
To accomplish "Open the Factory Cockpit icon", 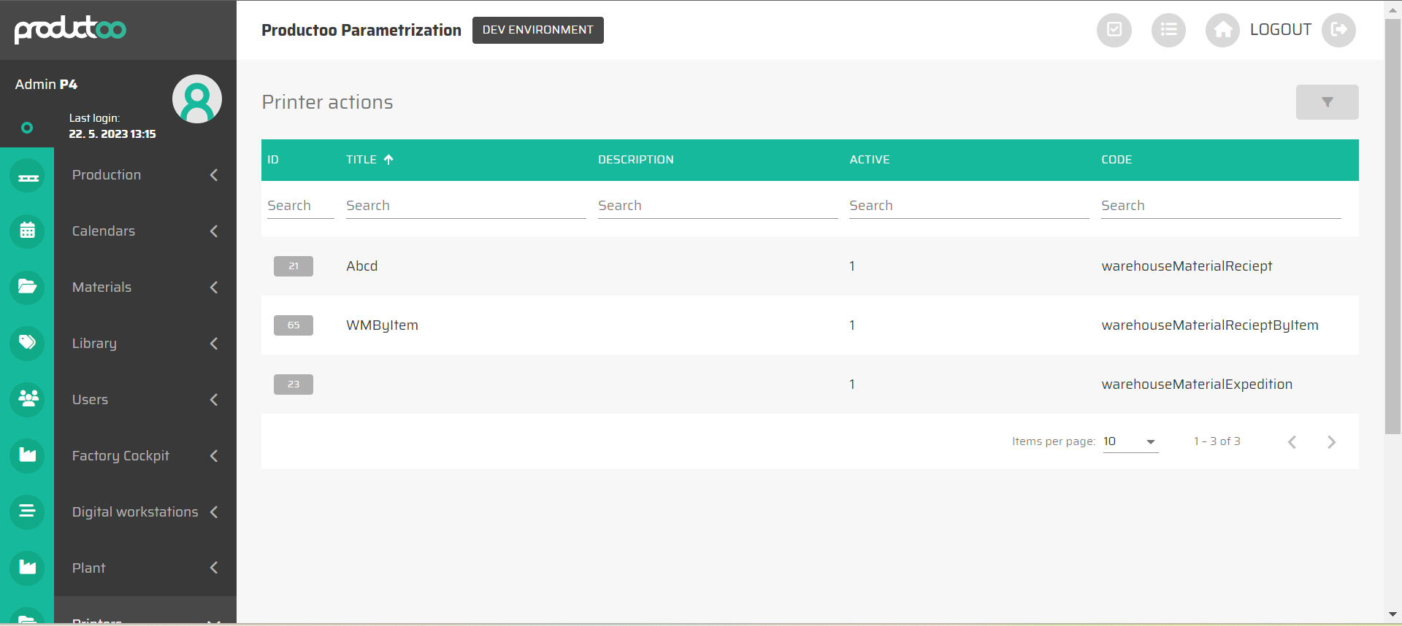I will (x=28, y=455).
